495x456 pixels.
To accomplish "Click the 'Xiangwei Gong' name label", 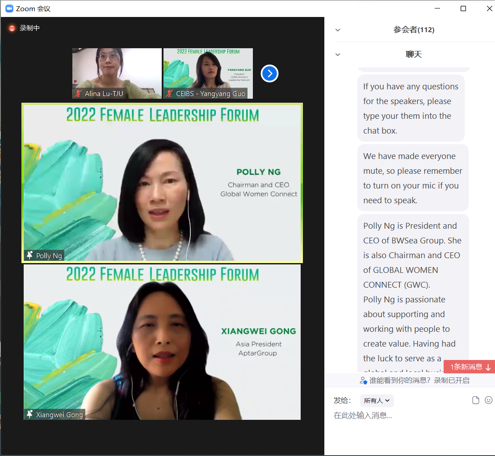I will coord(59,414).
